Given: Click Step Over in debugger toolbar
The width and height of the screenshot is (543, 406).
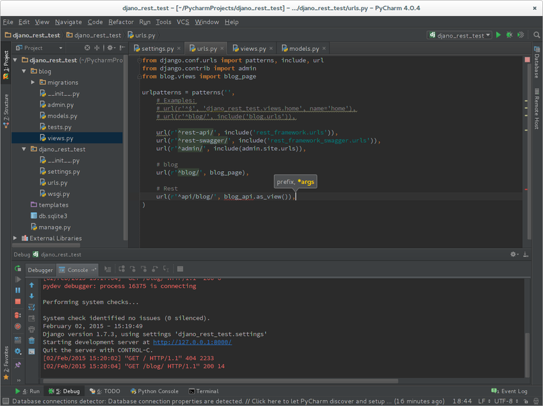Looking at the screenshot, I should point(121,269).
